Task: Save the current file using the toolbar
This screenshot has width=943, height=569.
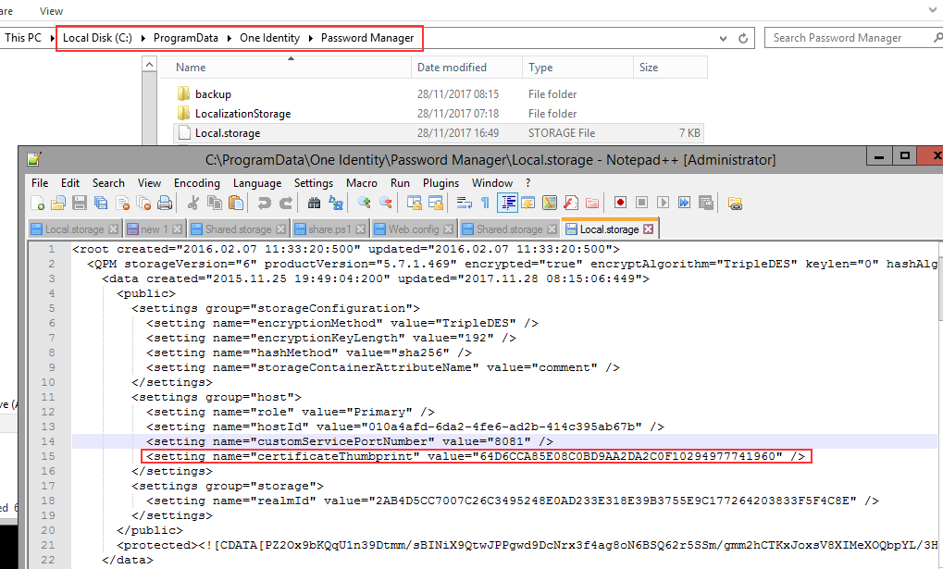Action: click(80, 203)
